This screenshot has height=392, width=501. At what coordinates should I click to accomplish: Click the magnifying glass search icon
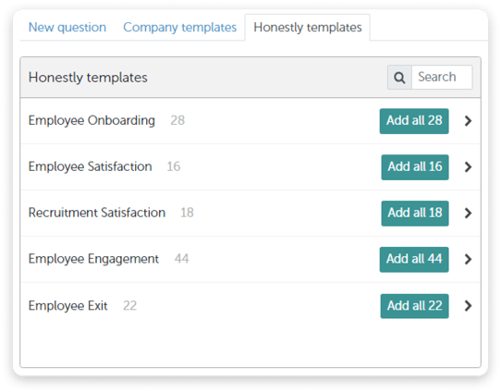pos(399,78)
